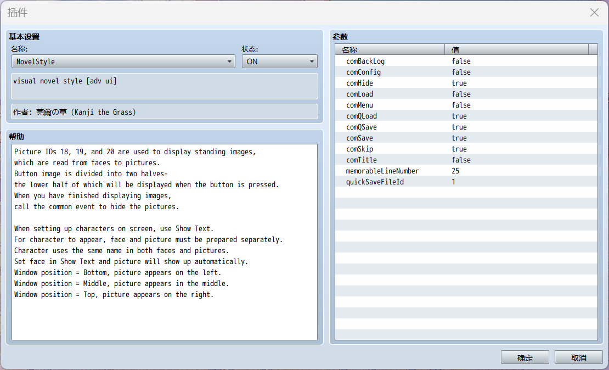This screenshot has height=370, width=609.
Task: Click the 确定 button
Action: click(x=525, y=357)
